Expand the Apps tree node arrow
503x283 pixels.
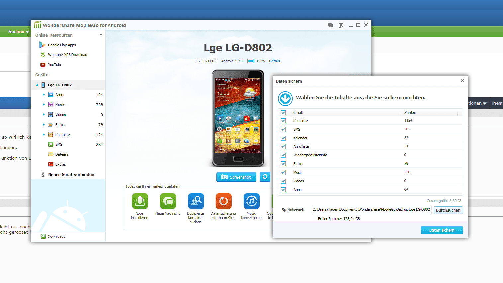pyautogui.click(x=43, y=95)
